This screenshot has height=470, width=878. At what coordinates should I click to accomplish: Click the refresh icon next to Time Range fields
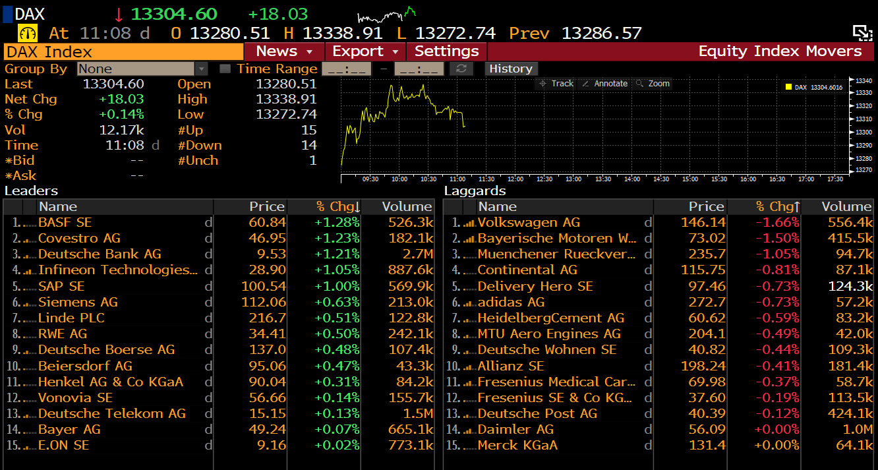tap(461, 69)
